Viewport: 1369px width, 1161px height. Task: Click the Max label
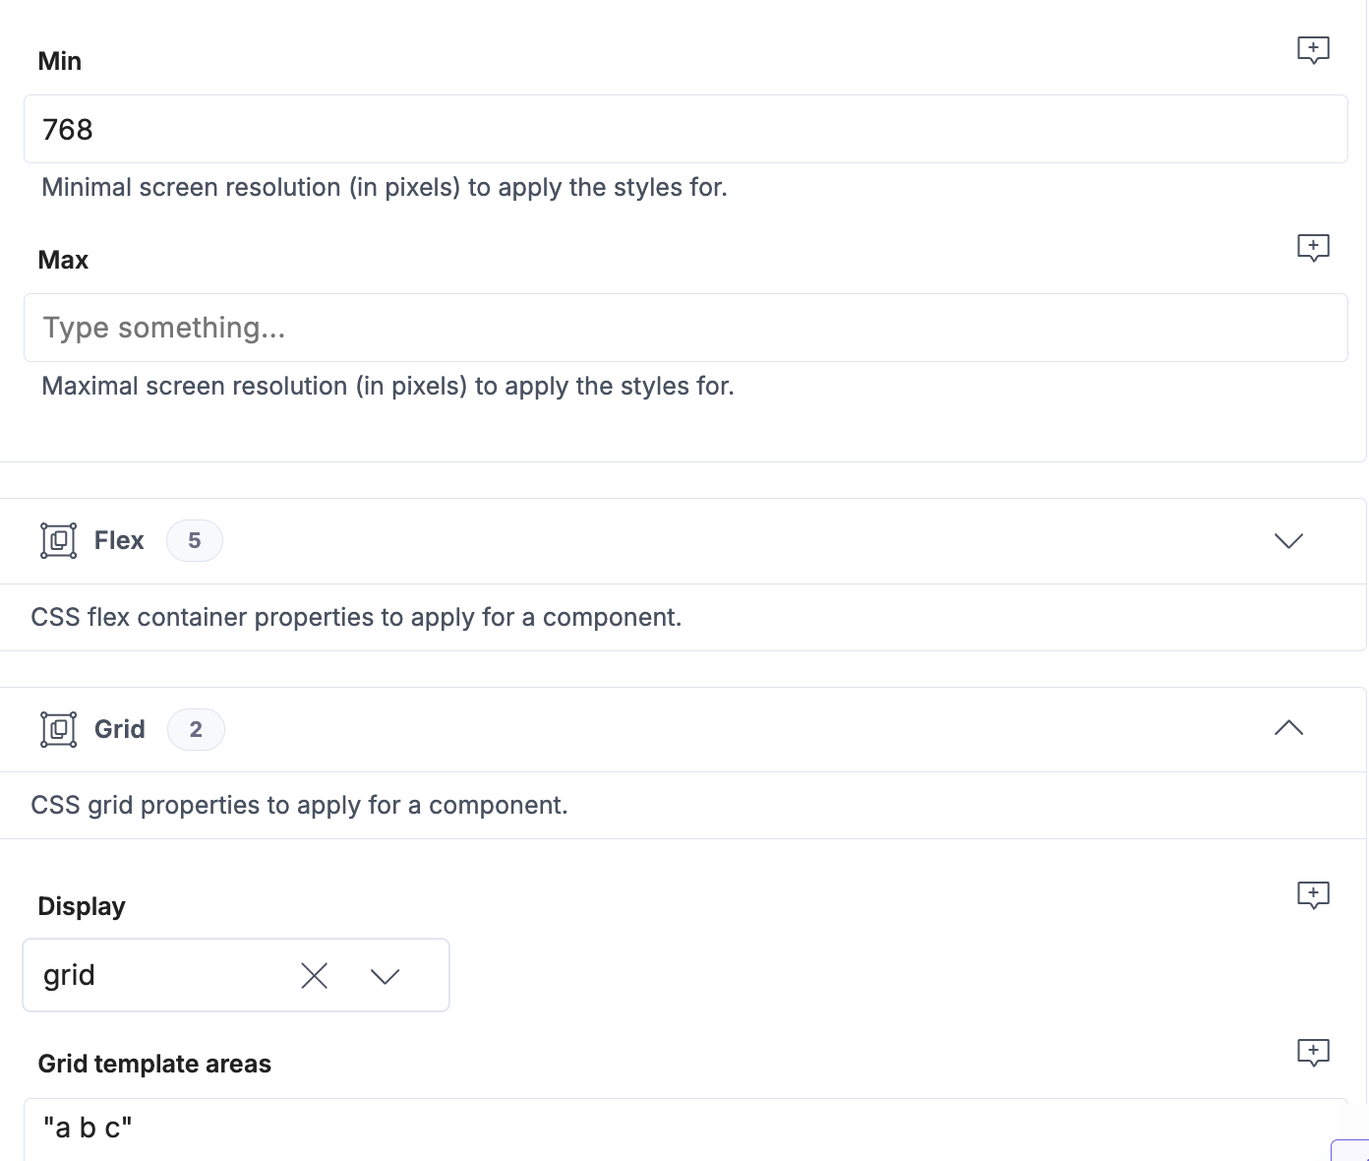(63, 260)
